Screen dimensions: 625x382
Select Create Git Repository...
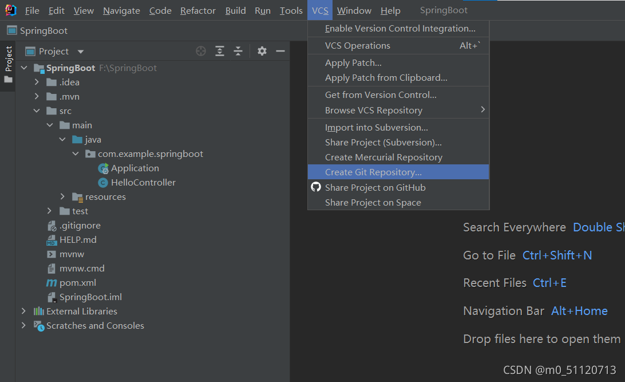point(398,172)
